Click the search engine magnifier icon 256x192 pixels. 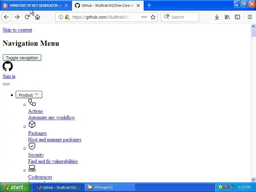pyautogui.click(x=166, y=17)
